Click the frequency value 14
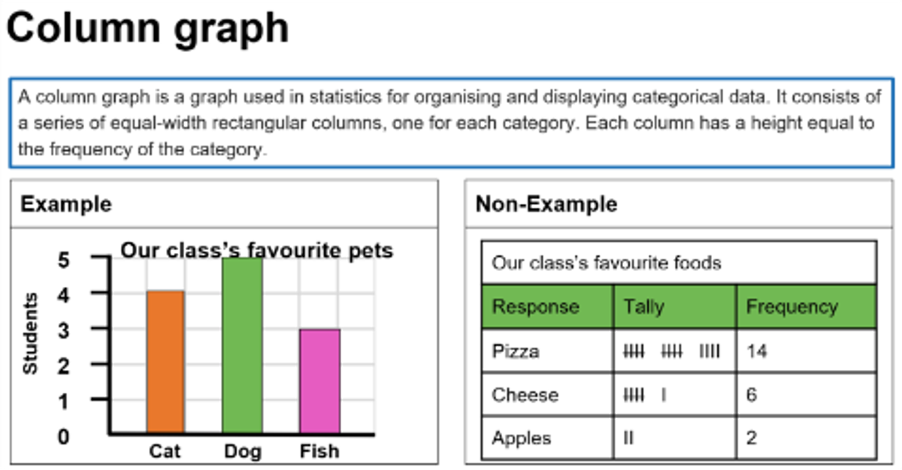 pos(756,351)
